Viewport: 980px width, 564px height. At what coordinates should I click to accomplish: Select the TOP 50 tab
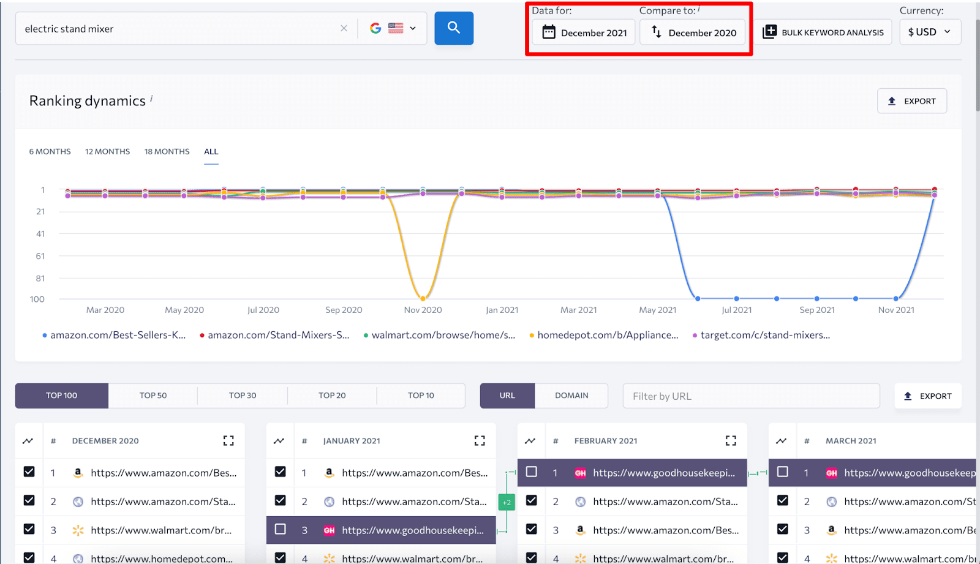pyautogui.click(x=153, y=396)
